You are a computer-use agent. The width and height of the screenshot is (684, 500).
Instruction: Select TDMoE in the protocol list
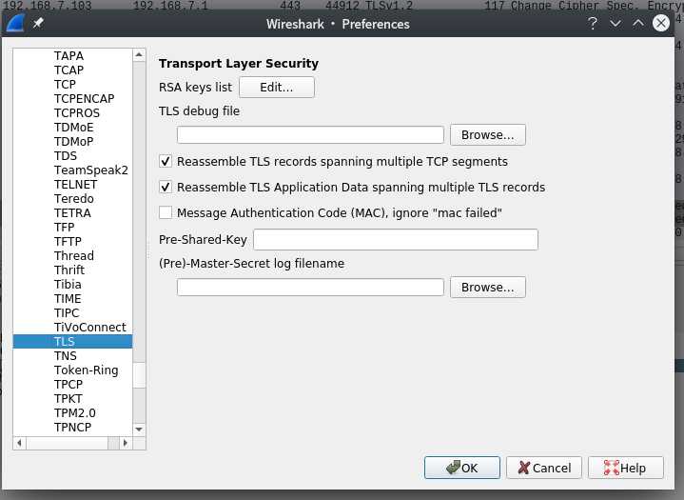pyautogui.click(x=73, y=128)
